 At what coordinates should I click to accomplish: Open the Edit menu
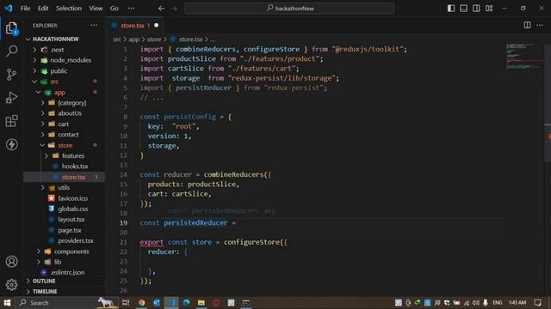43,8
